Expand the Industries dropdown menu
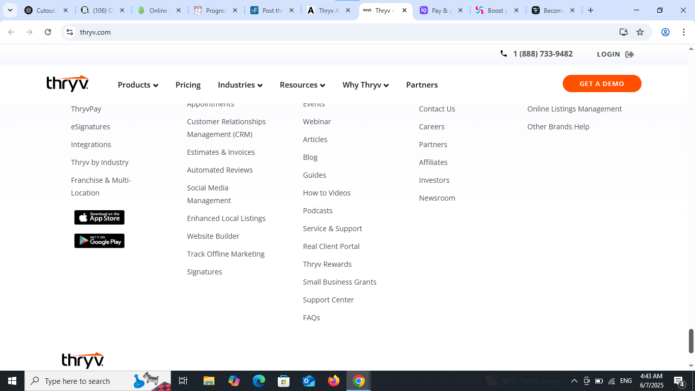The width and height of the screenshot is (695, 391). (240, 85)
